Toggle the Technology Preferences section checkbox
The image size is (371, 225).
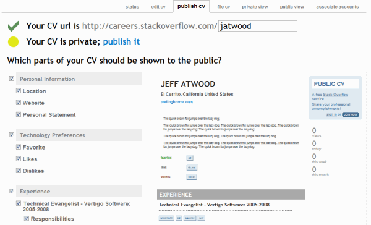click(x=12, y=135)
